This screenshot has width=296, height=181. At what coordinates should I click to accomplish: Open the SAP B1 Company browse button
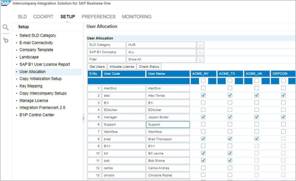click(200, 52)
